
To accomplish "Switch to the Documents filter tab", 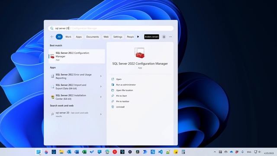I will pyautogui.click(x=93, y=37).
